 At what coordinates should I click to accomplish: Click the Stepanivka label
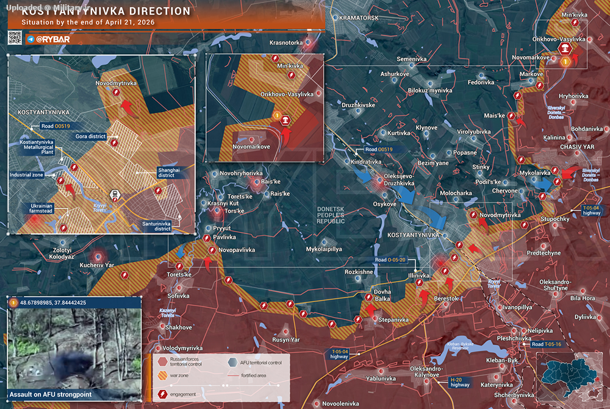[393, 319]
